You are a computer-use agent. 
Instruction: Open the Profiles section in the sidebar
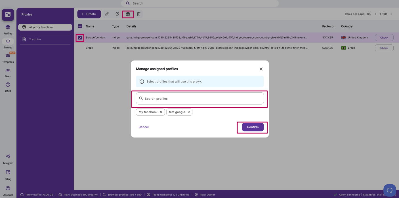click(8, 29)
